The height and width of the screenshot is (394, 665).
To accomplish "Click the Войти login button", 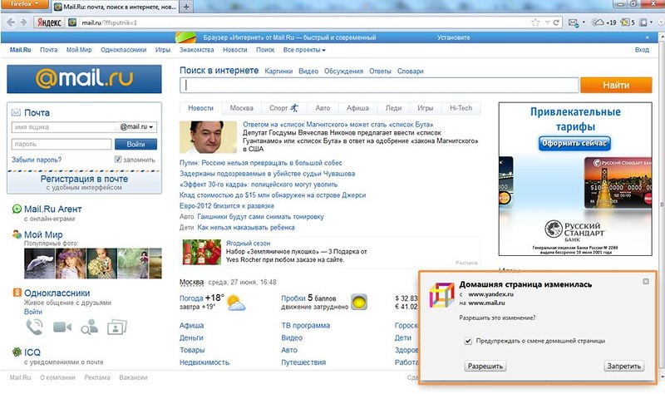I will pos(135,144).
